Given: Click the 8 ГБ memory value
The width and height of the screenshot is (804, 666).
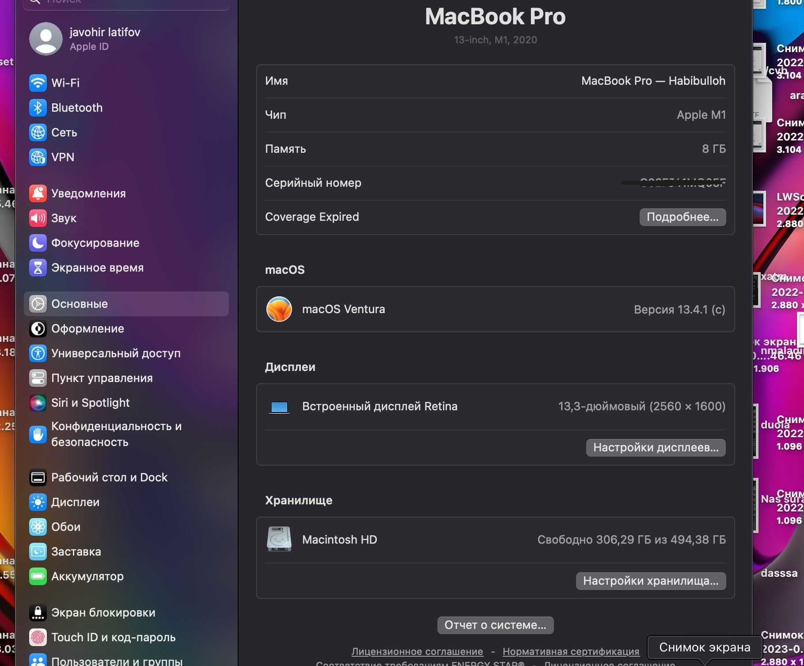Looking at the screenshot, I should pyautogui.click(x=713, y=149).
